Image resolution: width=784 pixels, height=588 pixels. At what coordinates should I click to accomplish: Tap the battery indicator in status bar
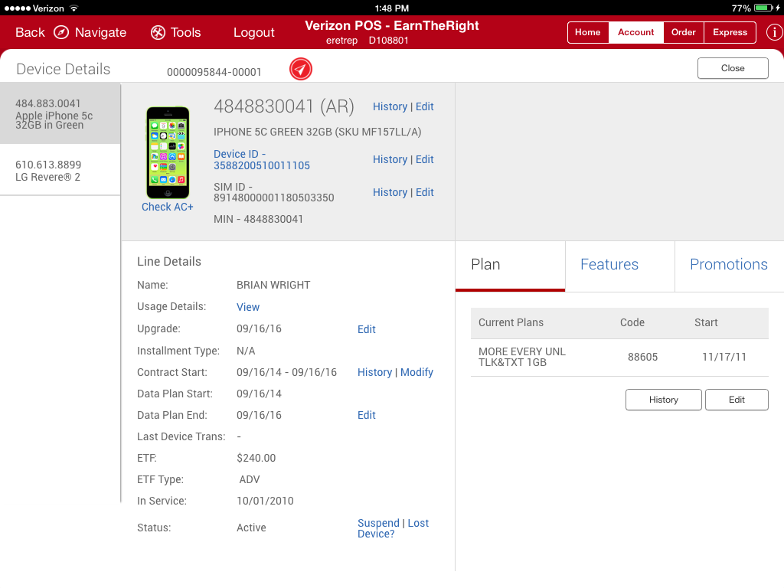tap(763, 8)
